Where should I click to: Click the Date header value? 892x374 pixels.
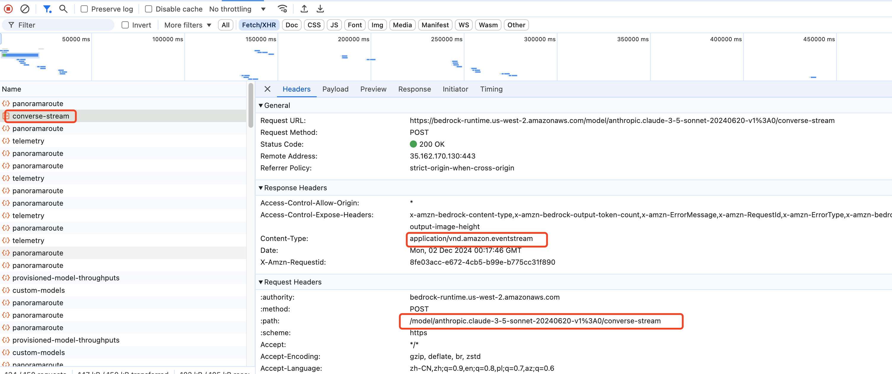(465, 250)
